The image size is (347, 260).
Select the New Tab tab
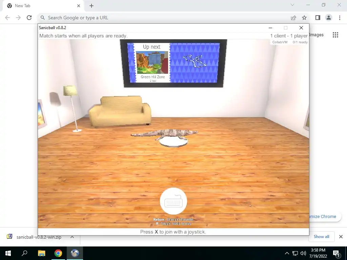click(x=43, y=6)
